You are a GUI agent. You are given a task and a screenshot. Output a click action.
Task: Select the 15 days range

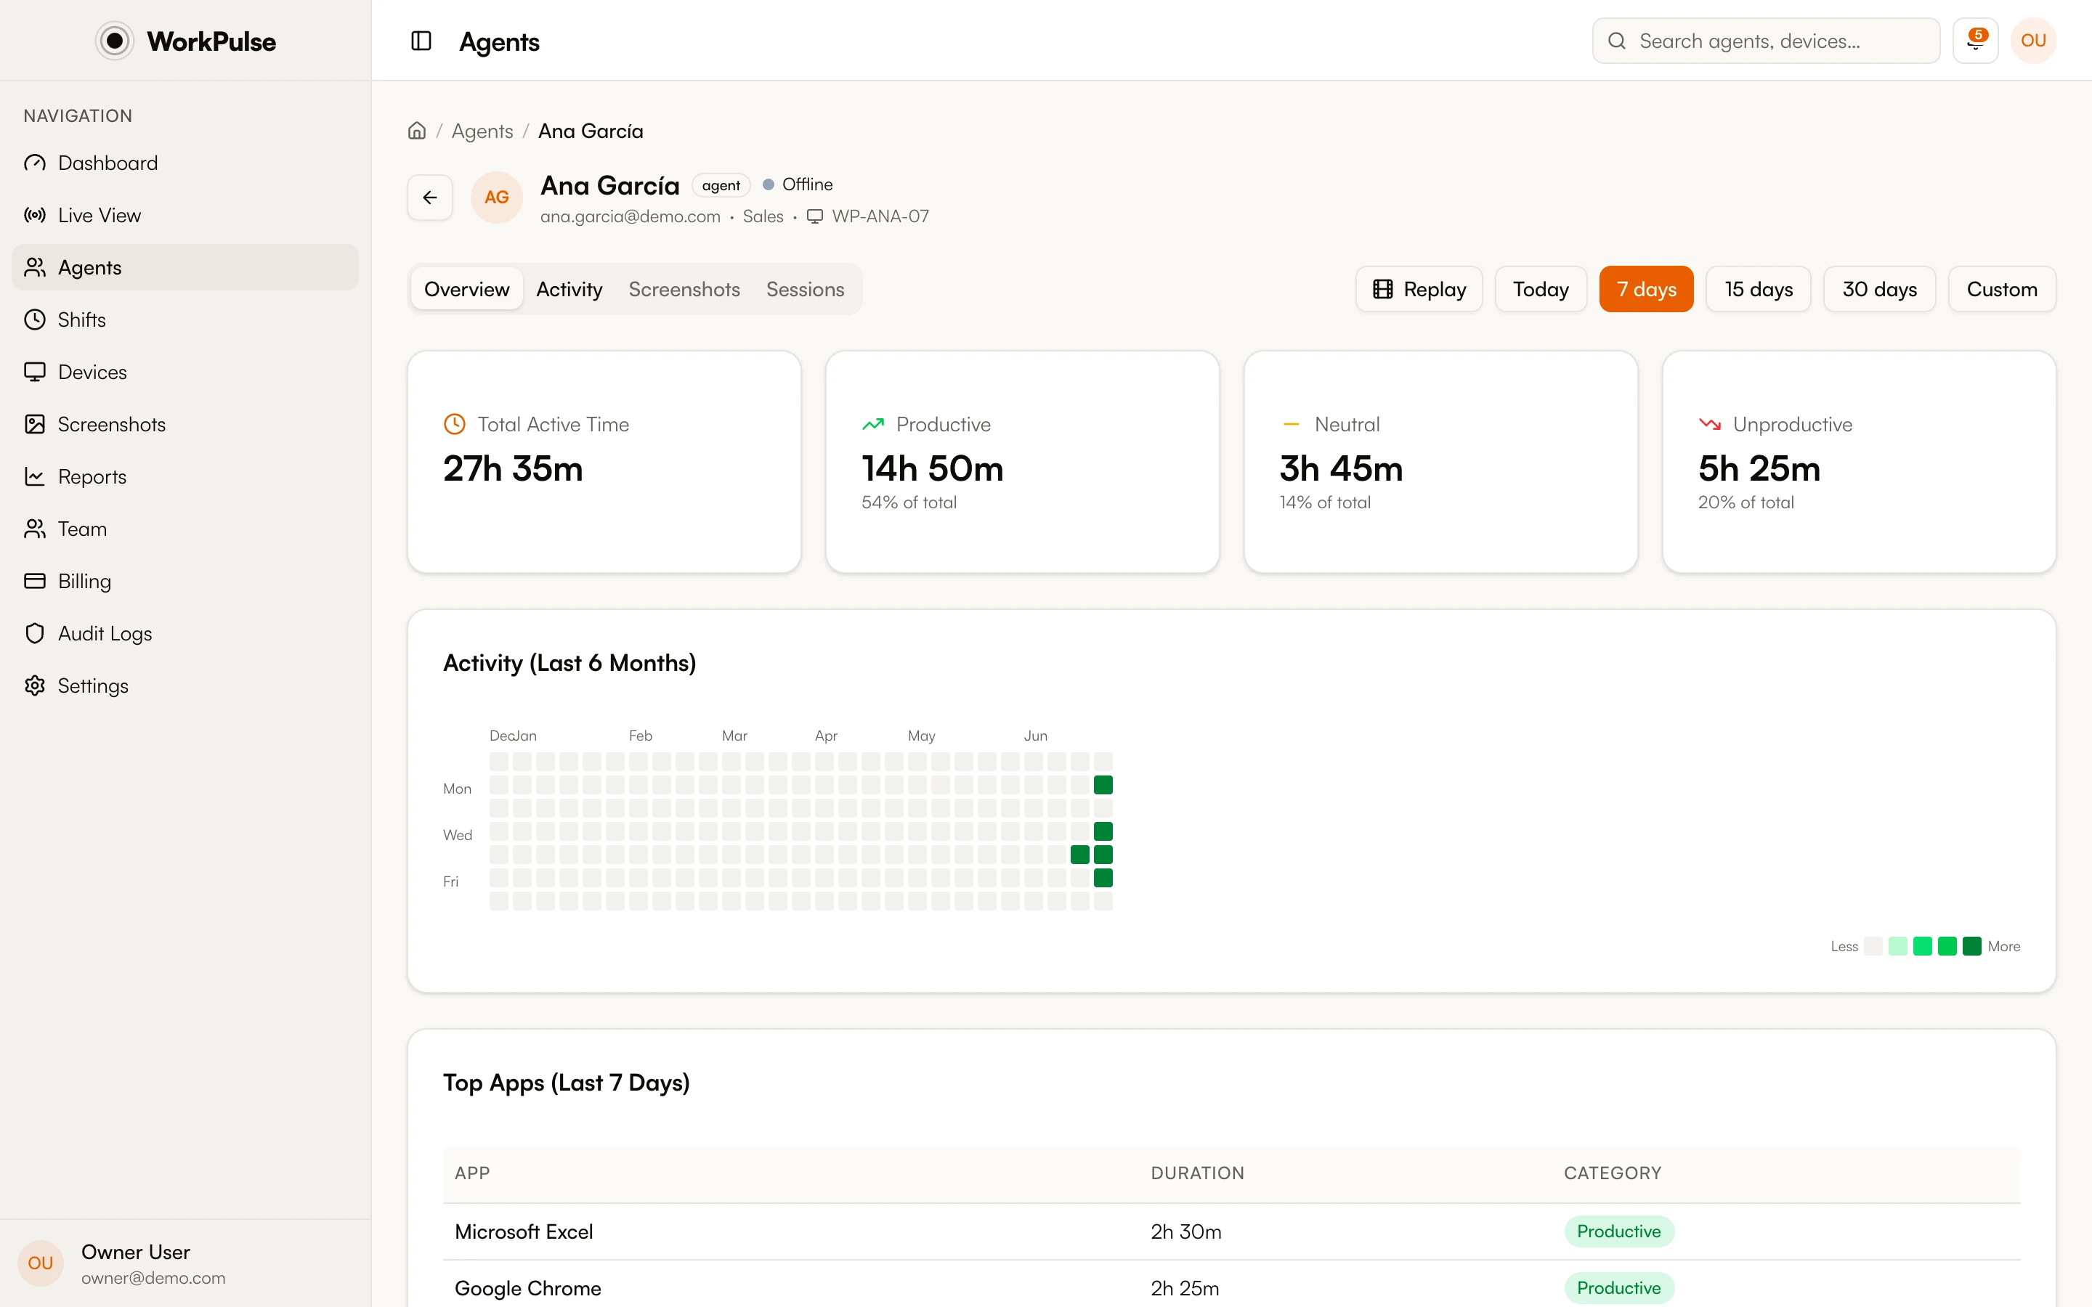pos(1759,290)
